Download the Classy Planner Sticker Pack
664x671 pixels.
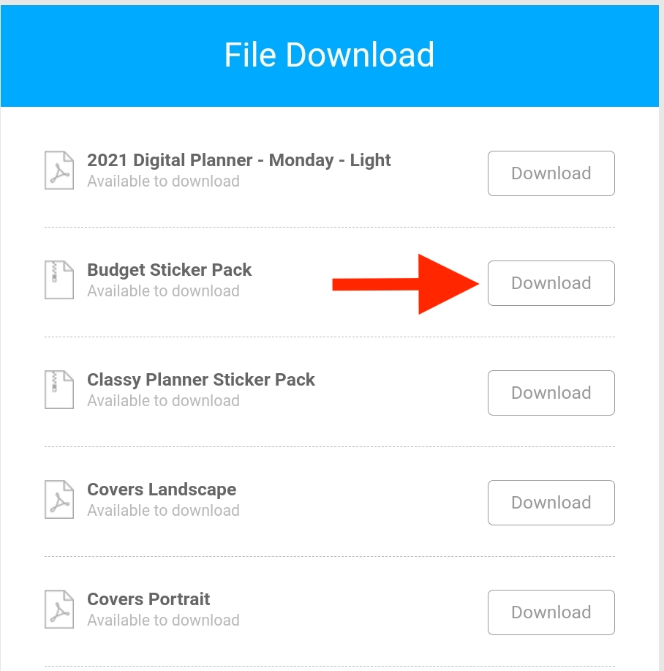click(x=551, y=393)
